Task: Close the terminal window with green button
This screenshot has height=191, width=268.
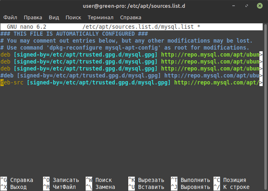Action: 260,6
